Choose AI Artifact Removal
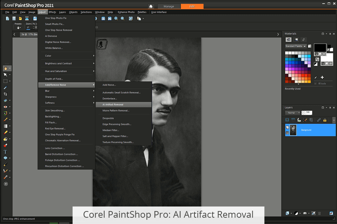337x224 pixels. (124, 105)
